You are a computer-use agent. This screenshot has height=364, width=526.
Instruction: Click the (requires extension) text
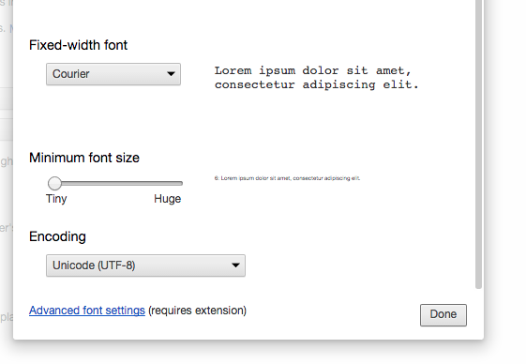coord(197,311)
